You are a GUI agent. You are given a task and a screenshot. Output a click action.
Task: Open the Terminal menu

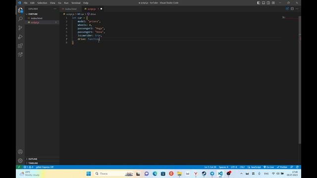76,3
